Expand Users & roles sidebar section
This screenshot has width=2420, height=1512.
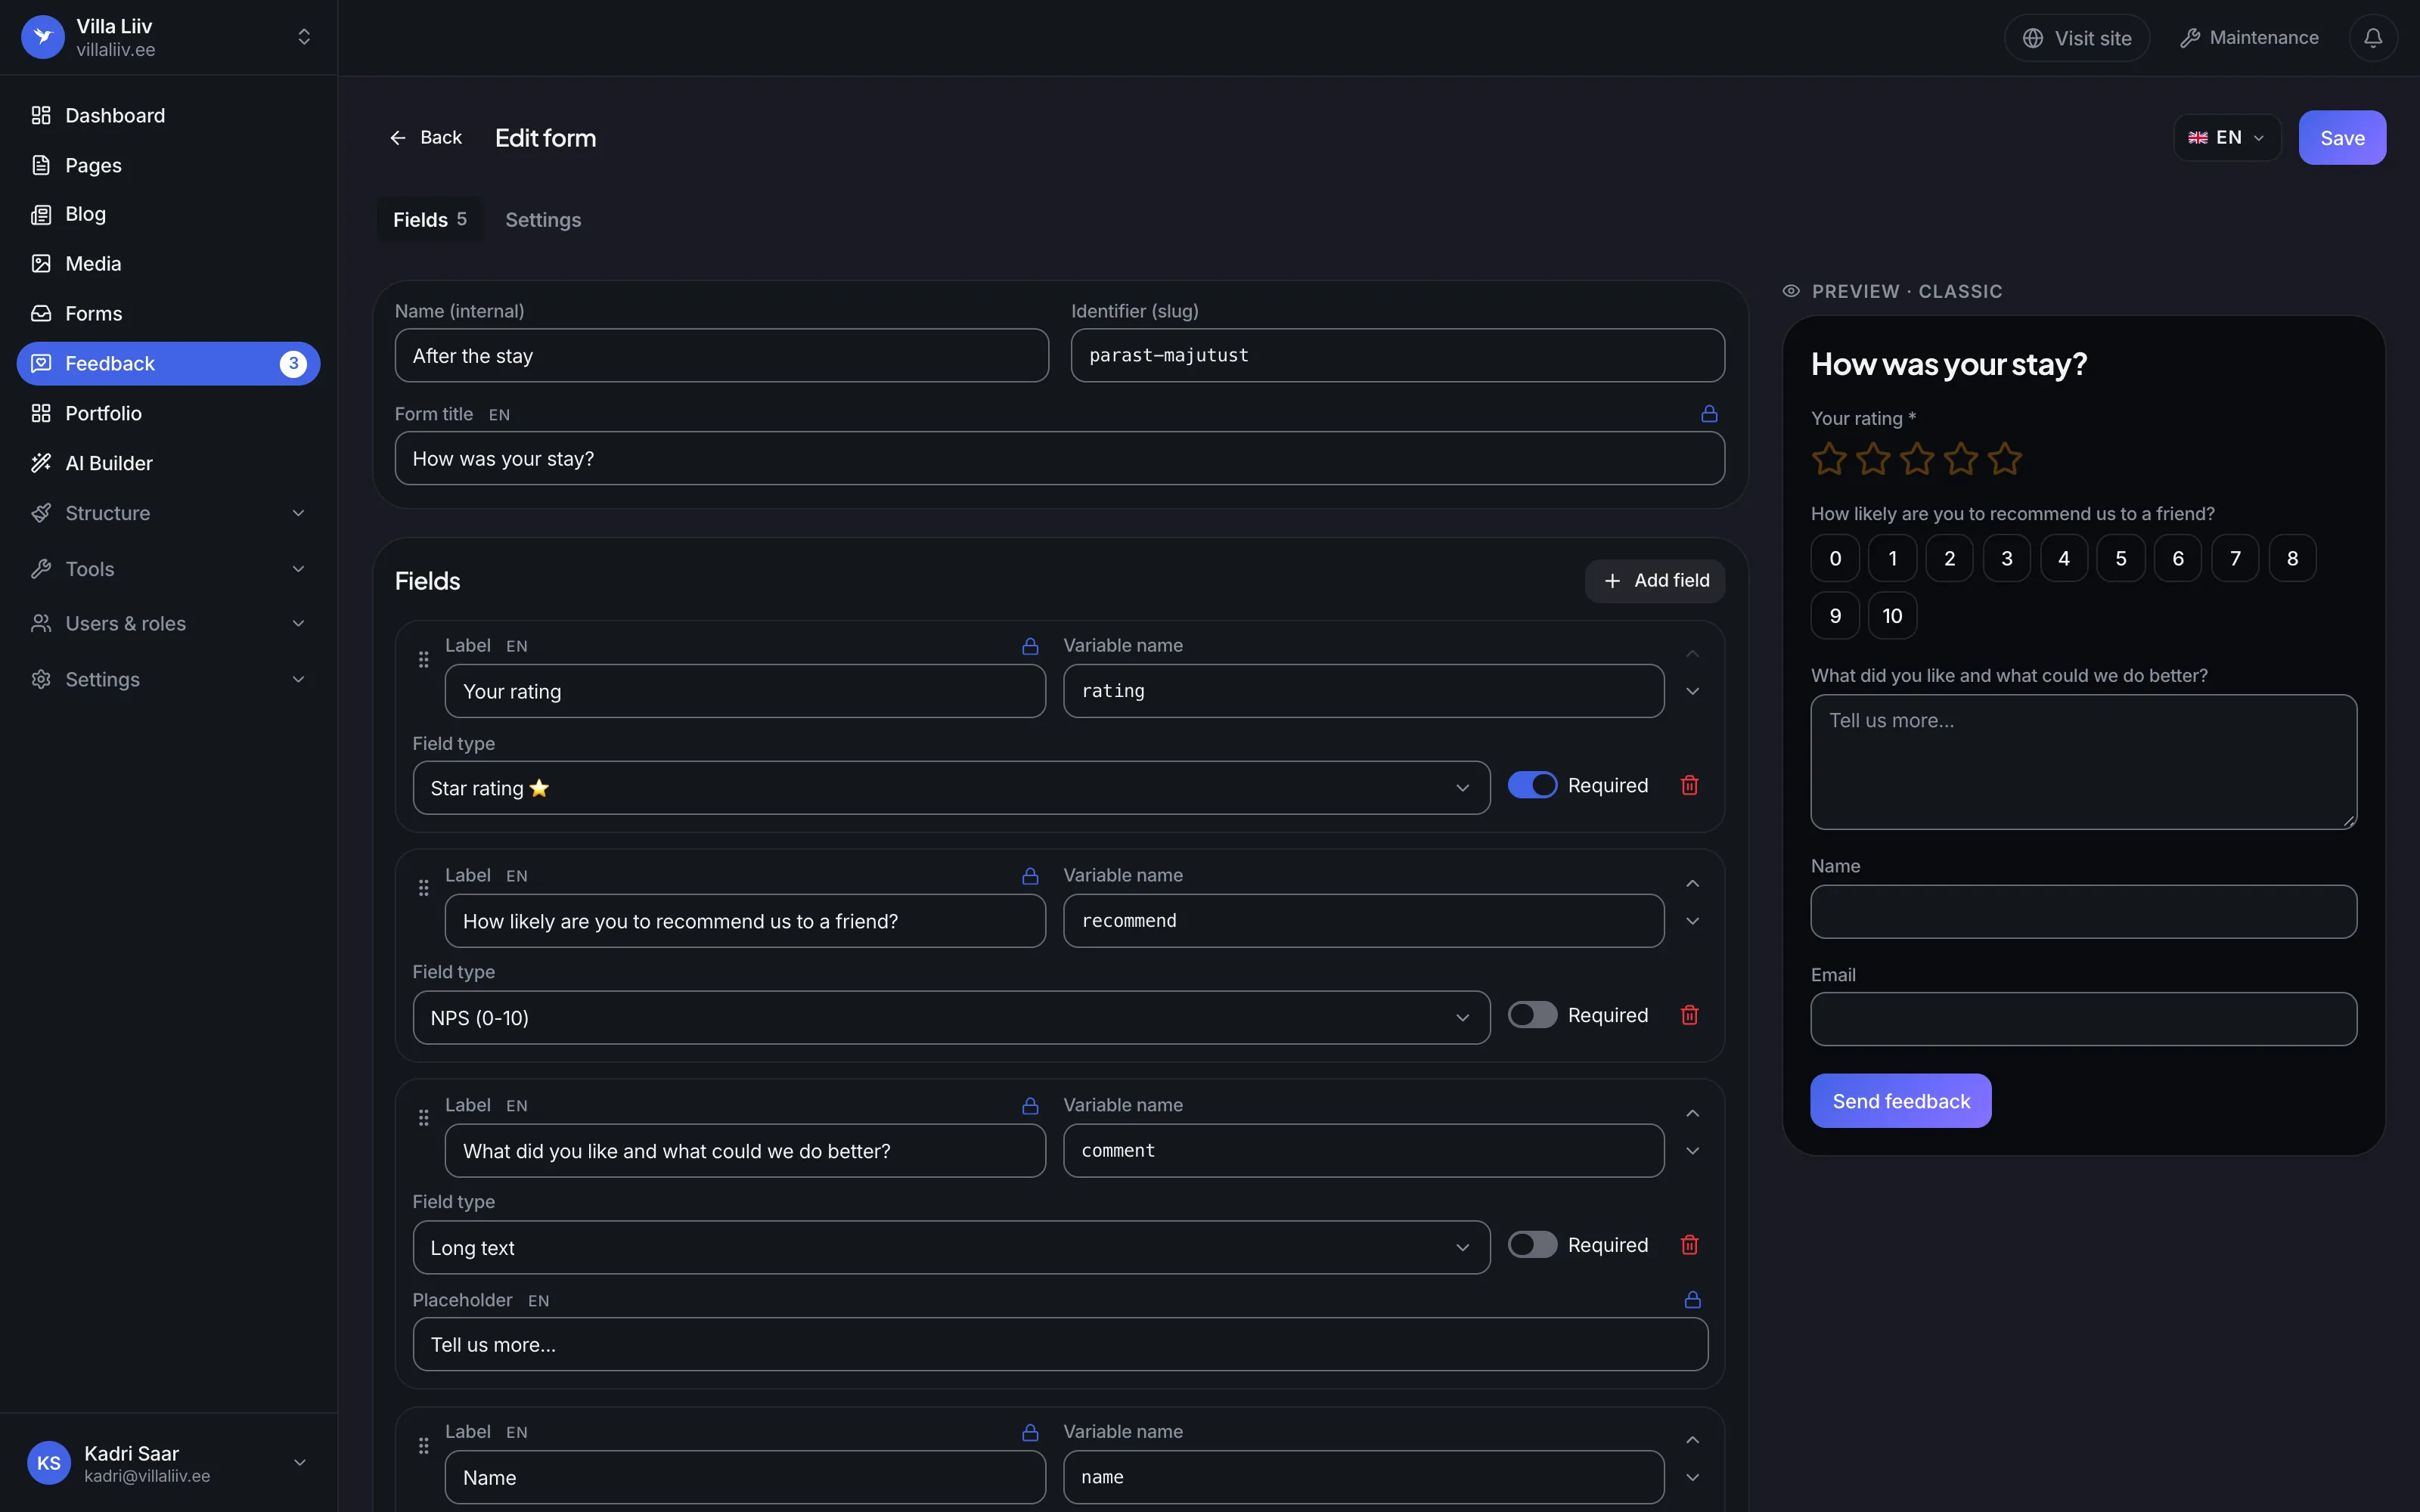click(x=168, y=624)
